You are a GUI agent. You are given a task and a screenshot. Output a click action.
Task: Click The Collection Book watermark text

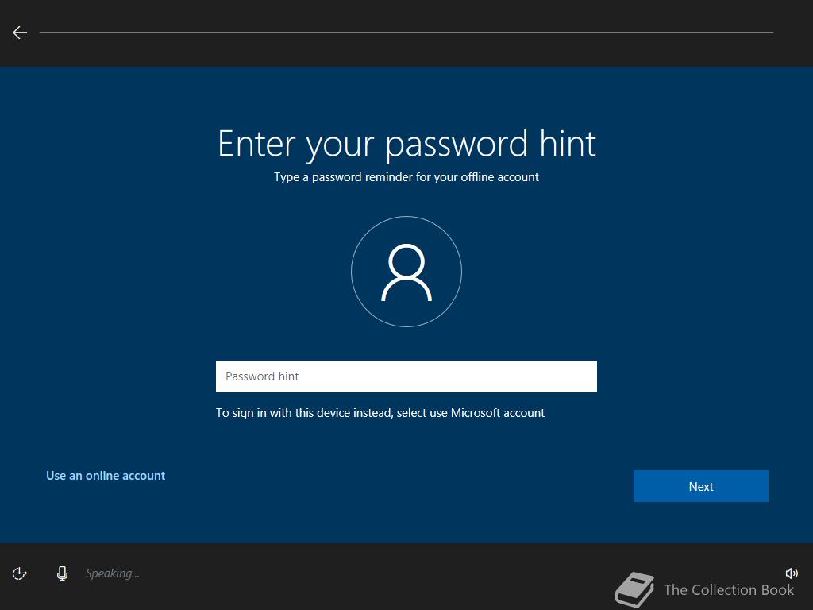tap(729, 590)
